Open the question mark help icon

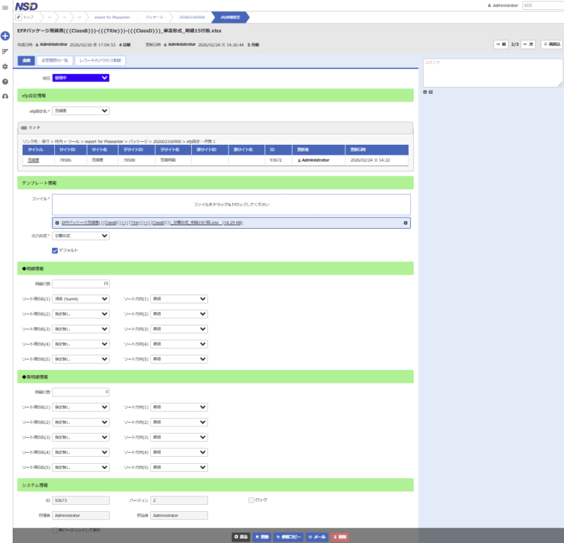coord(5,81)
